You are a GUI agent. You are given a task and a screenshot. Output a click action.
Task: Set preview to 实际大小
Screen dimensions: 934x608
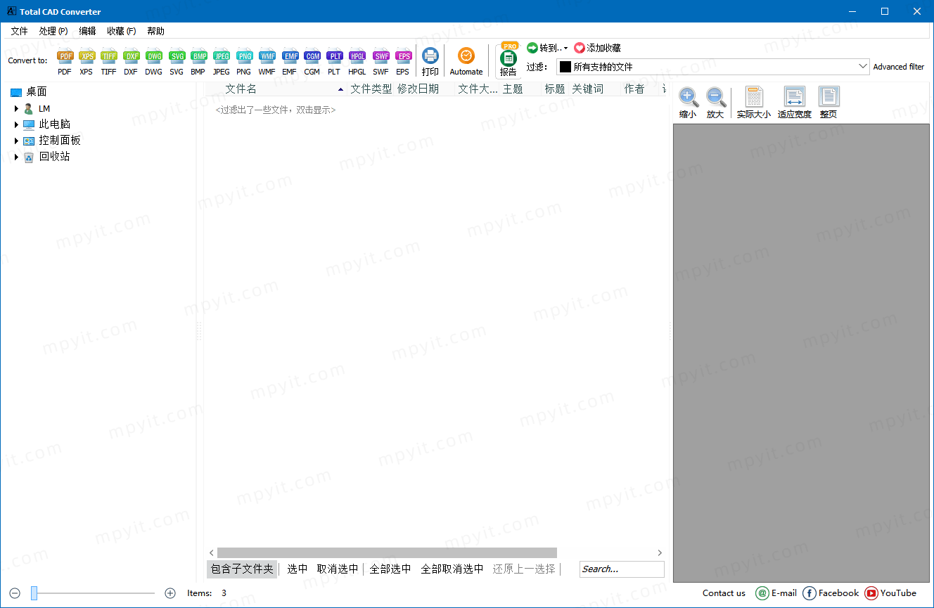754,103
